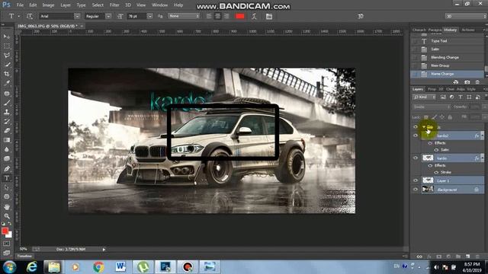The width and height of the screenshot is (488, 274).
Task: Create new document from current state
Action: pyautogui.click(x=456, y=82)
